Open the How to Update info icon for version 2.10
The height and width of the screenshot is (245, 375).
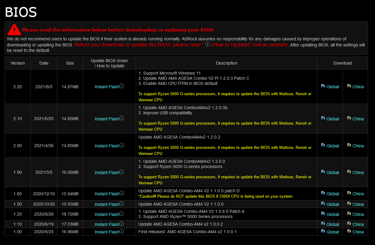122,118
